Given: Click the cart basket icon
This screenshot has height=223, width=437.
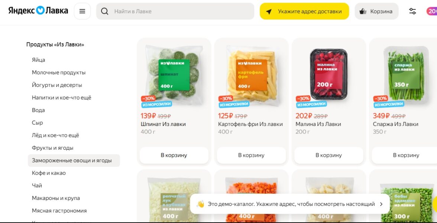Looking at the screenshot, I should click(363, 12).
